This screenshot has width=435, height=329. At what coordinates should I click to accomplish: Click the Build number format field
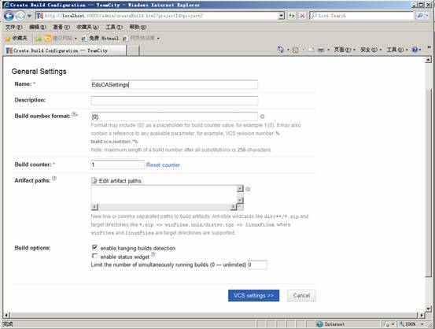174,116
